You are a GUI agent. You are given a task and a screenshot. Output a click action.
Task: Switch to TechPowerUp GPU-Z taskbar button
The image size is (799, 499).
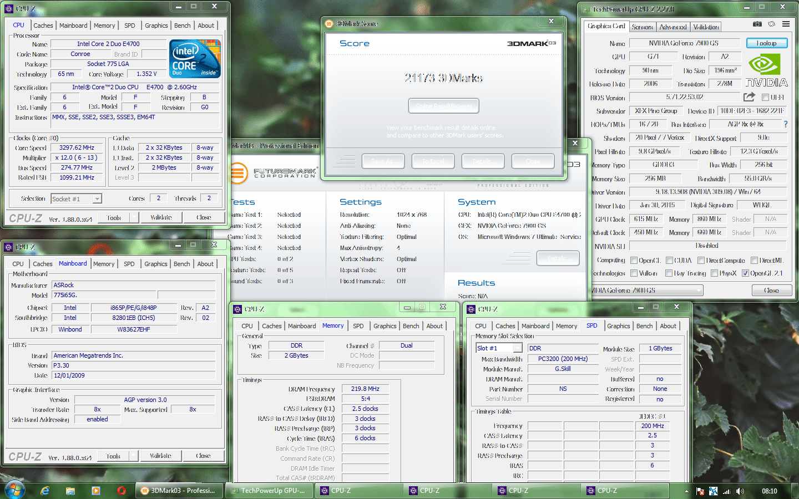click(269, 491)
